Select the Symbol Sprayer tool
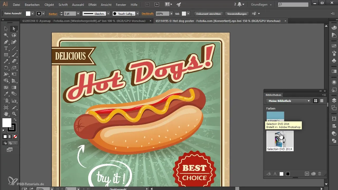Viewport: 338px width, 190px height. pyautogui.click(x=6, y=101)
